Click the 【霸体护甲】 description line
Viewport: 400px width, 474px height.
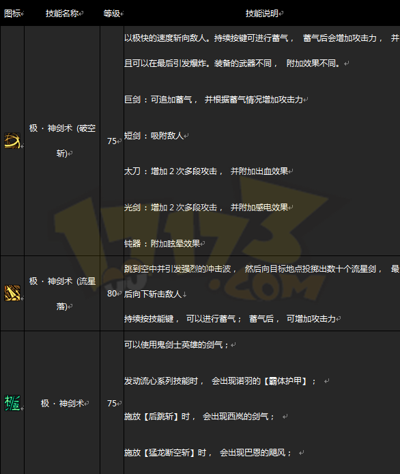tap(220, 381)
